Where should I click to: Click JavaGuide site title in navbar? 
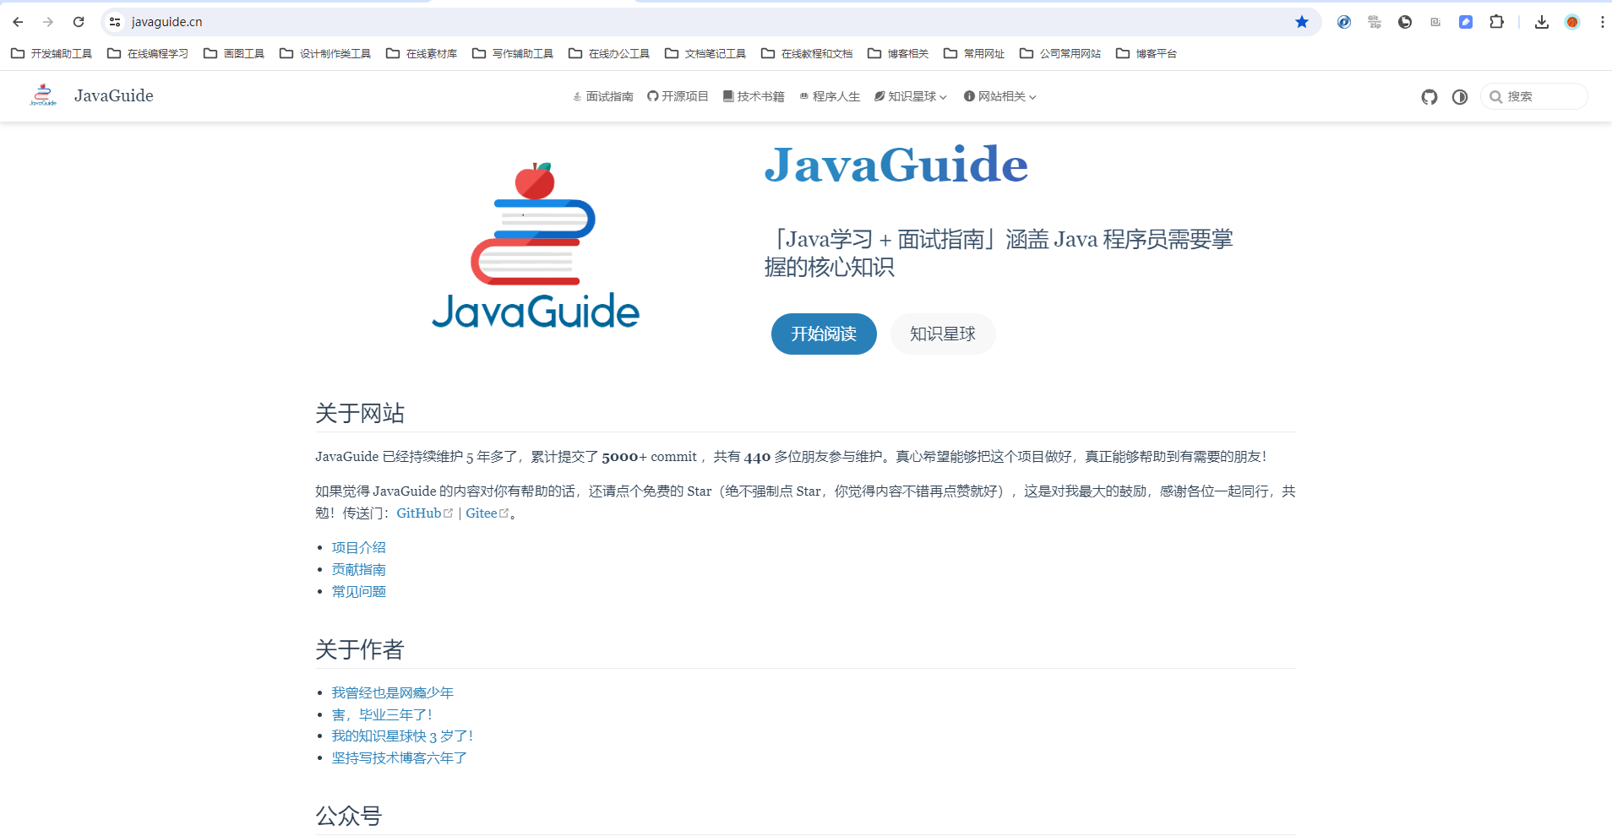pos(114,95)
